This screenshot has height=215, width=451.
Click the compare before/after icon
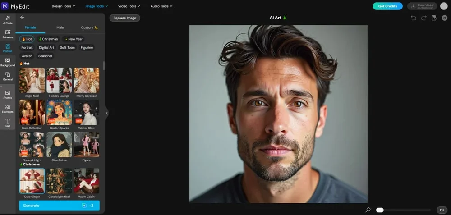click(x=434, y=18)
